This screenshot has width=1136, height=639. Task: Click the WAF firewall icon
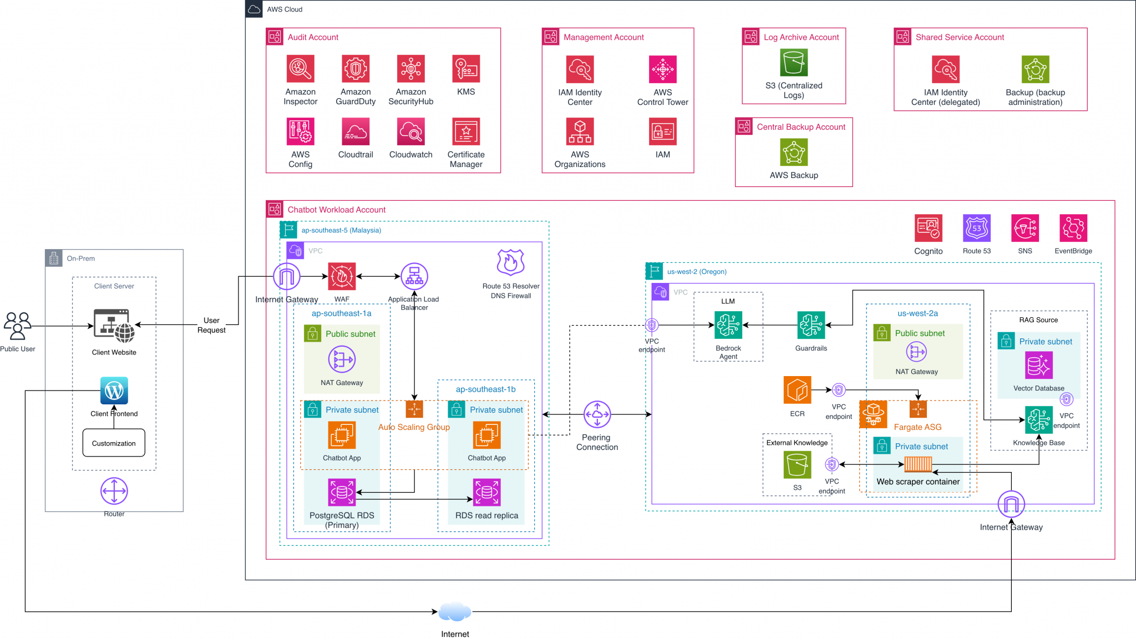[342, 276]
